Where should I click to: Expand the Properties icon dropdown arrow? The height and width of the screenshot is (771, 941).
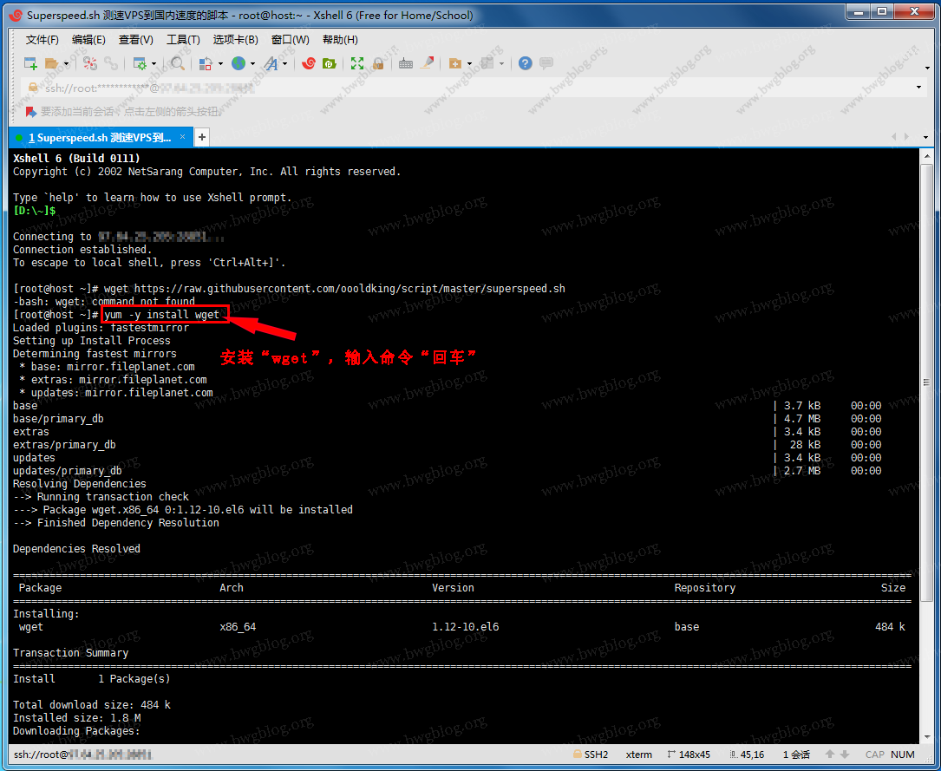(154, 63)
